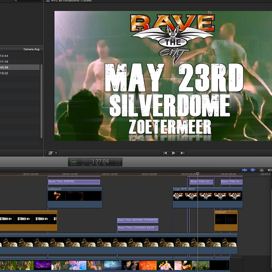Toggle video skimming in the timeline
272x272 pixels.
coord(244,170)
